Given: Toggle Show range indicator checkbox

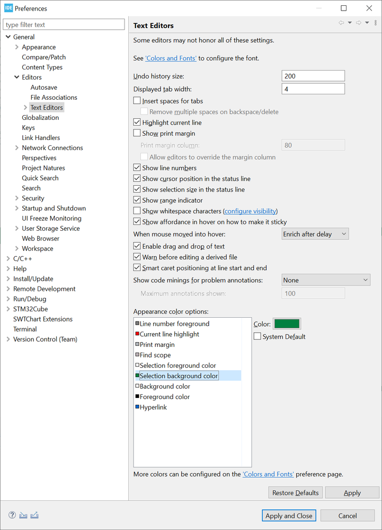Looking at the screenshot, I should (137, 200).
